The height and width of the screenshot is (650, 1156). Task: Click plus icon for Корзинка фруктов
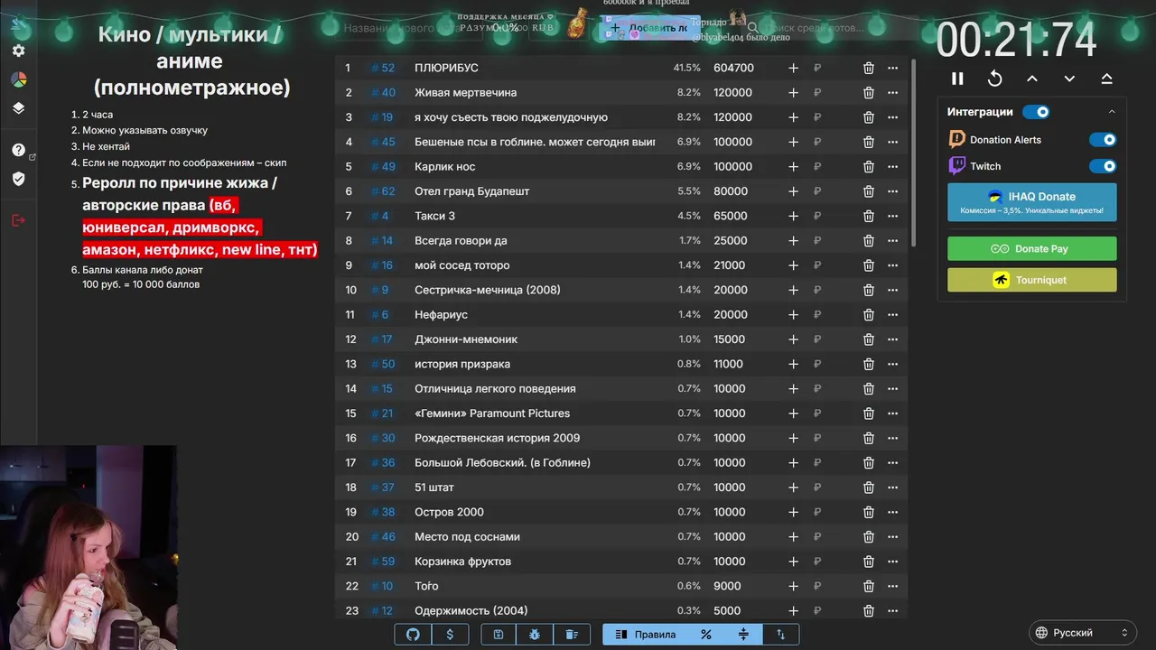point(793,562)
